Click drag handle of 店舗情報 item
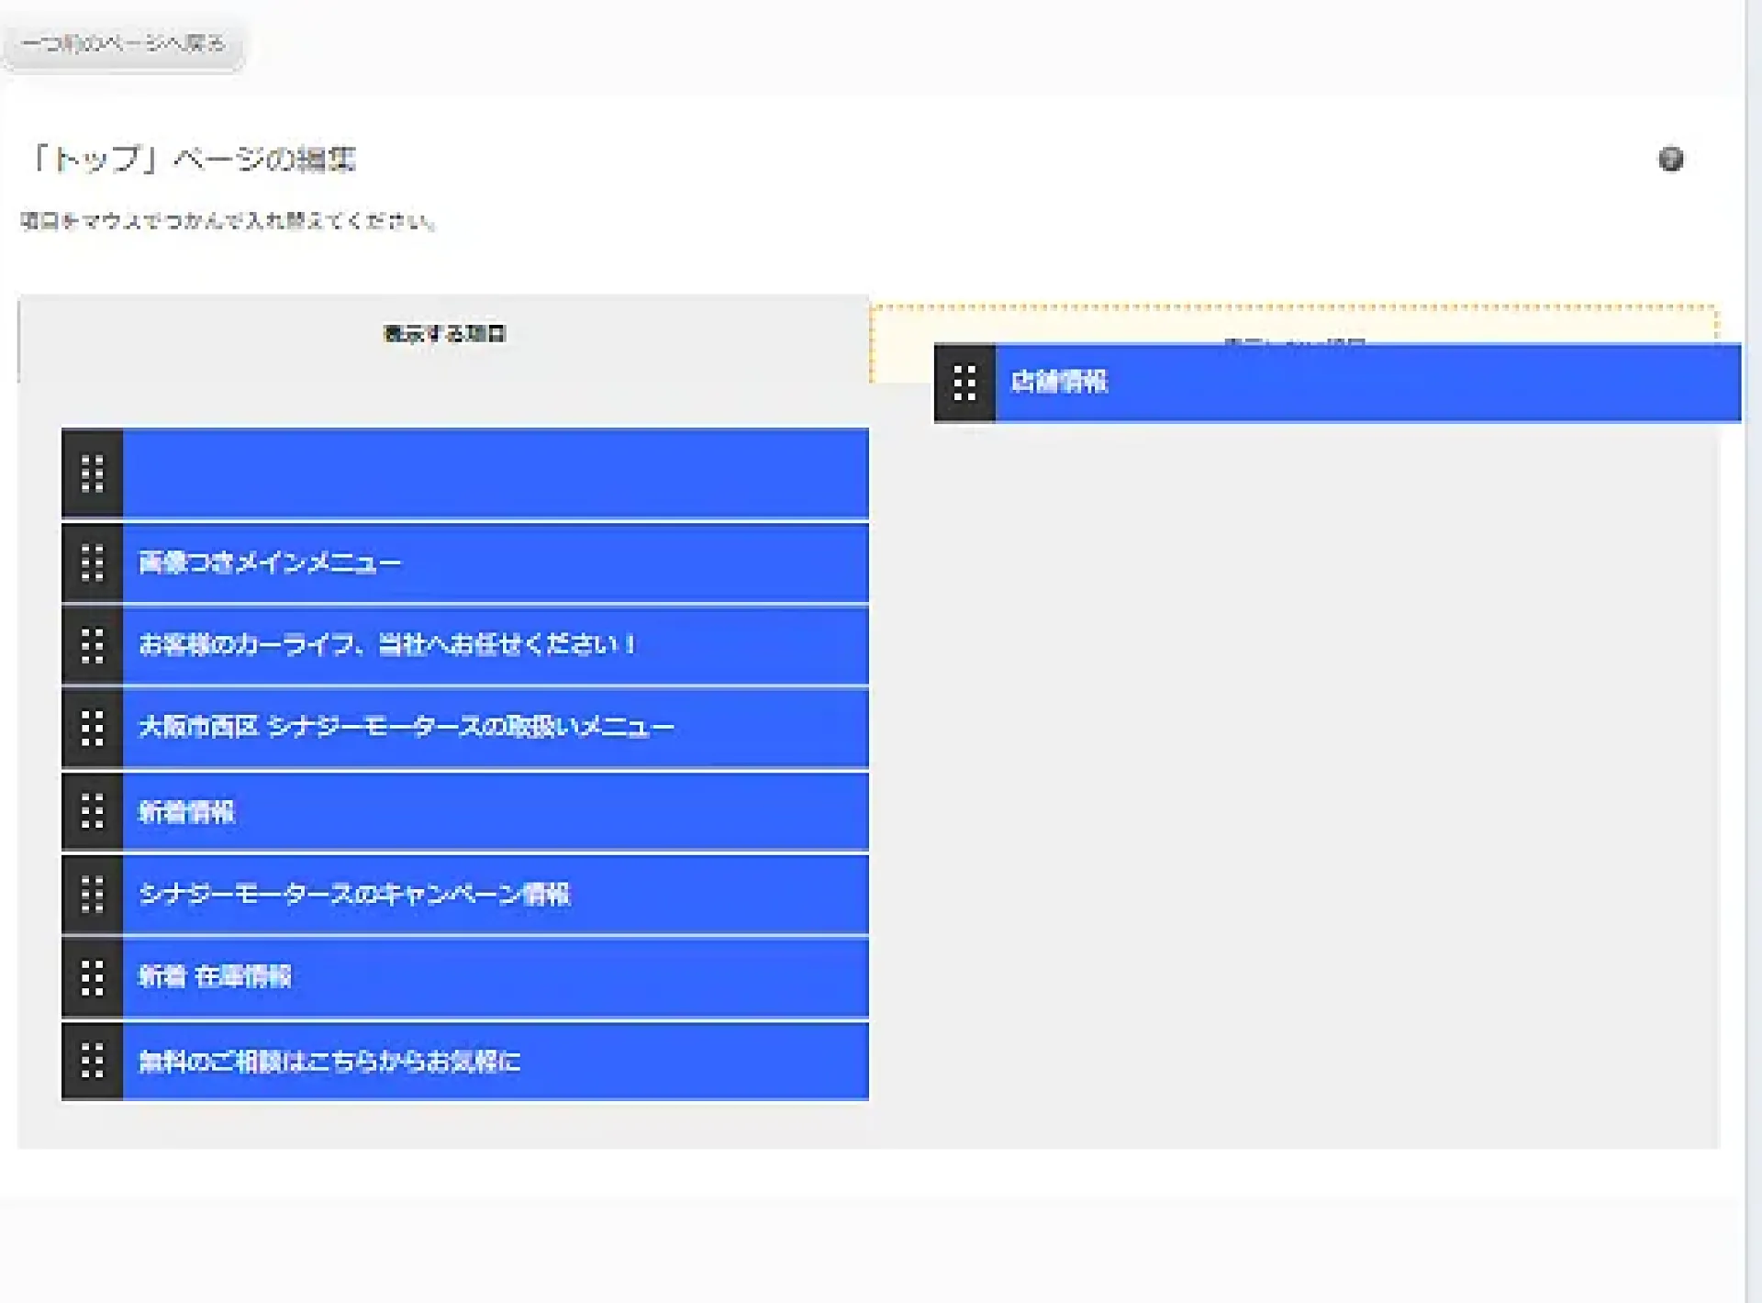 click(965, 383)
